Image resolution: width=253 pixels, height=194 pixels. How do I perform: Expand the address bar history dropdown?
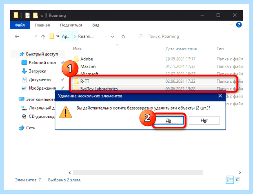pyautogui.click(x=113, y=37)
